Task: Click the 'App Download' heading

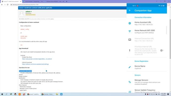Action: tap(24, 49)
